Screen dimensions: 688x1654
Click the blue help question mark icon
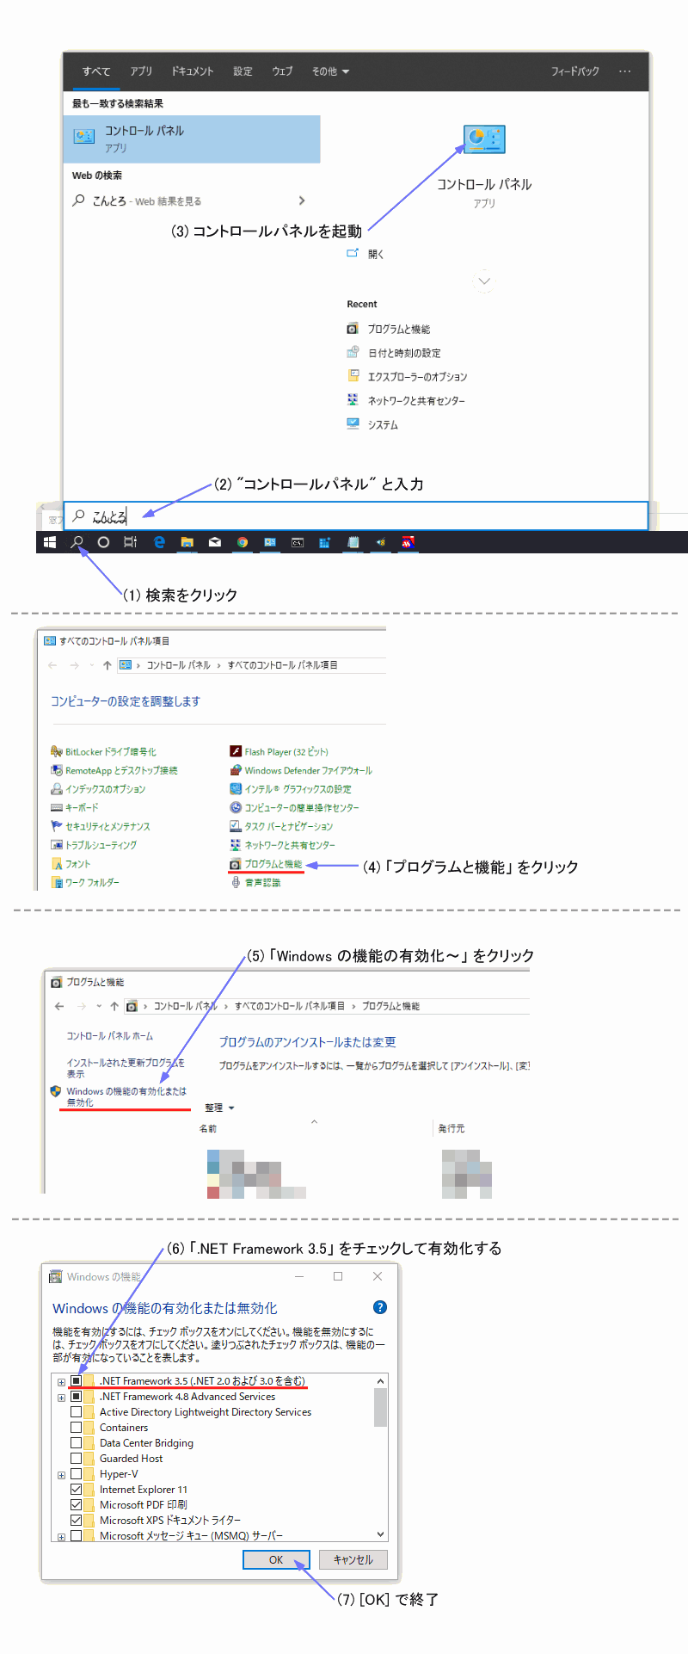click(x=379, y=1307)
